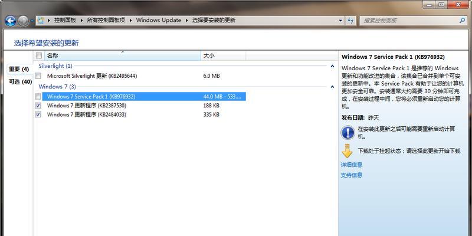Screen dimensions: 472x236
Task: Click the Silverlight (1) group header
Action: [55, 66]
